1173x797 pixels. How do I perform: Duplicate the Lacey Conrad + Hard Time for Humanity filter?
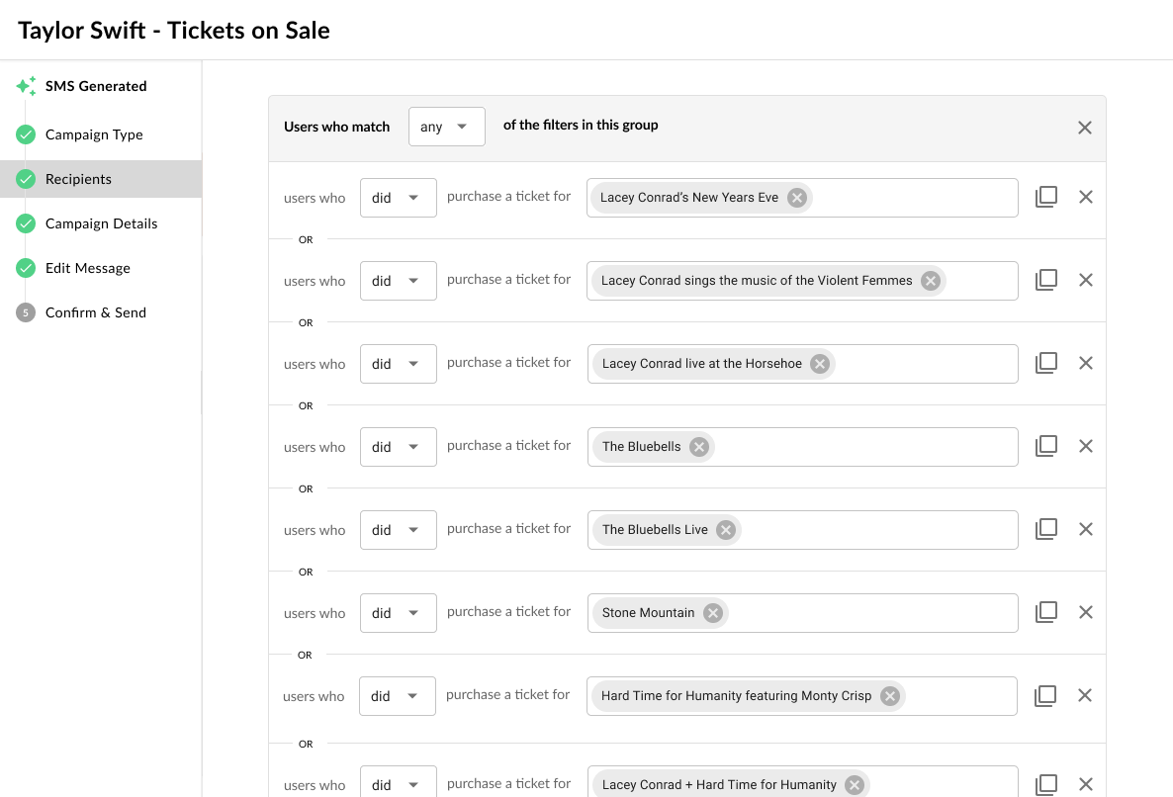1045,783
